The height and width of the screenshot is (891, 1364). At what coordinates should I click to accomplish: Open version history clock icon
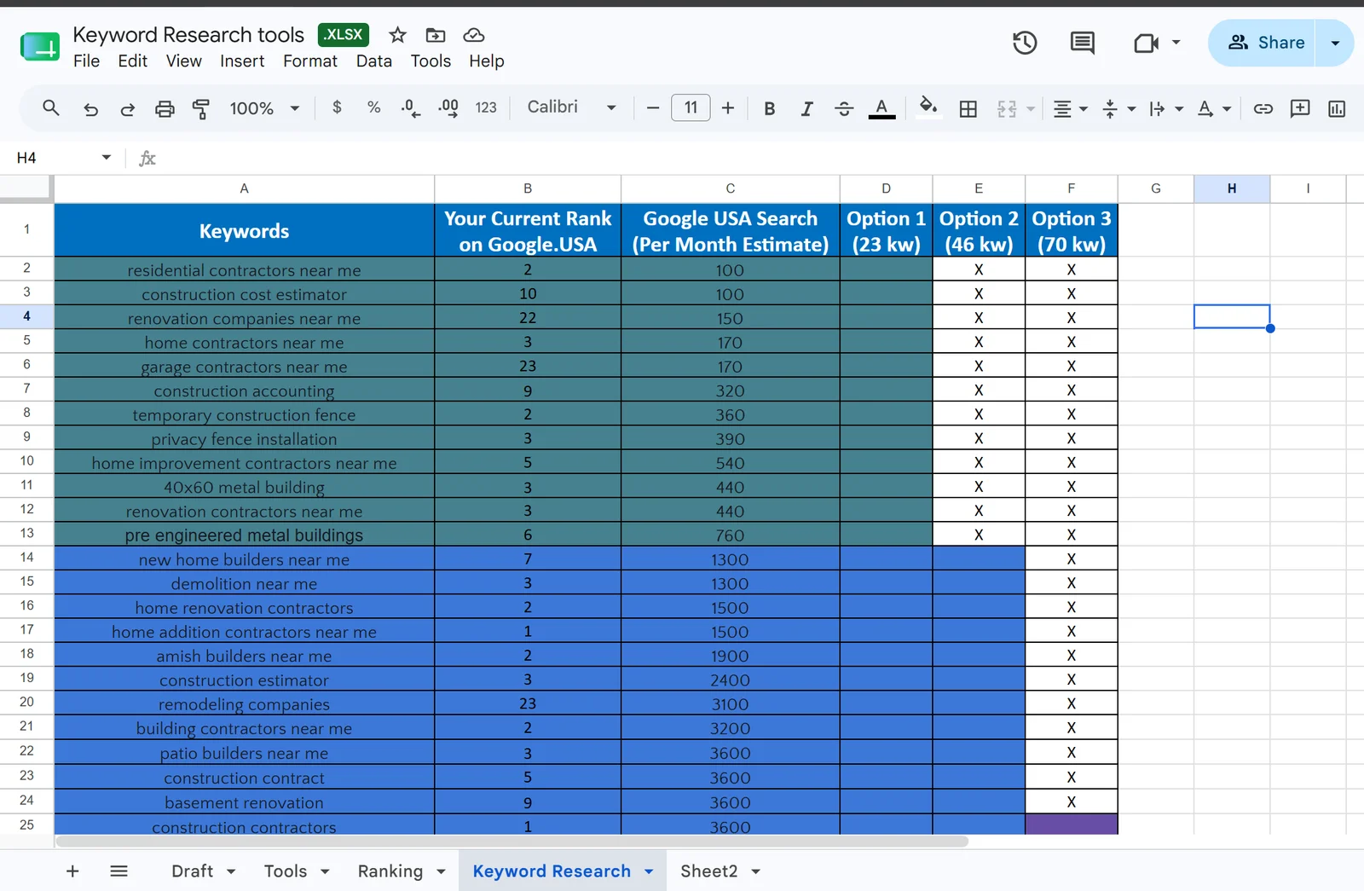(1025, 43)
